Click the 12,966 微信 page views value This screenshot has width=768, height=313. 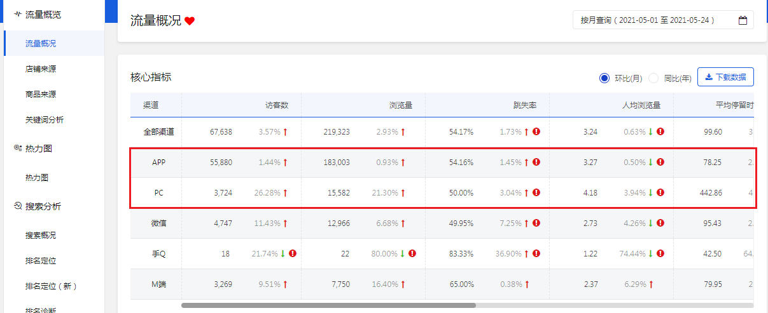[339, 223]
